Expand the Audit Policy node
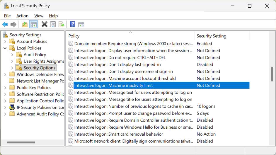276x155 pixels. pos(12,55)
